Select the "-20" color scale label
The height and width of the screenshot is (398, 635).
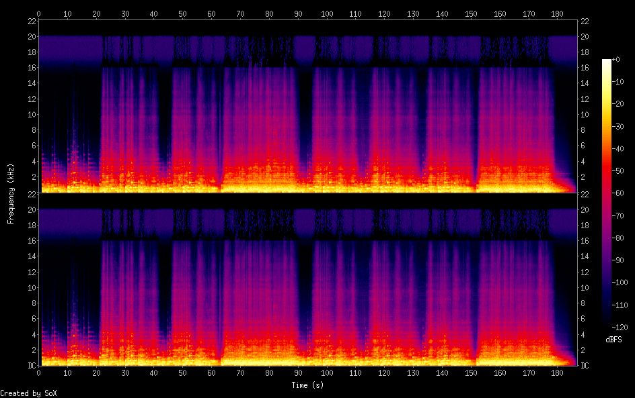[x=618, y=104]
